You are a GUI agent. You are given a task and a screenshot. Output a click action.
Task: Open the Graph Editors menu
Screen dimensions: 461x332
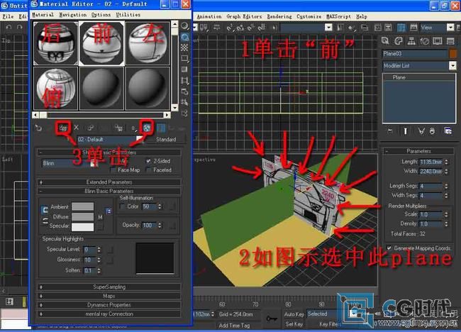pos(244,16)
